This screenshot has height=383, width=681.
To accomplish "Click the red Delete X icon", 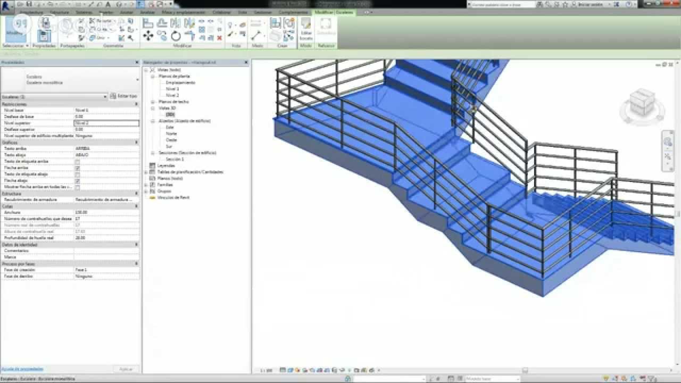I will 219,38.
